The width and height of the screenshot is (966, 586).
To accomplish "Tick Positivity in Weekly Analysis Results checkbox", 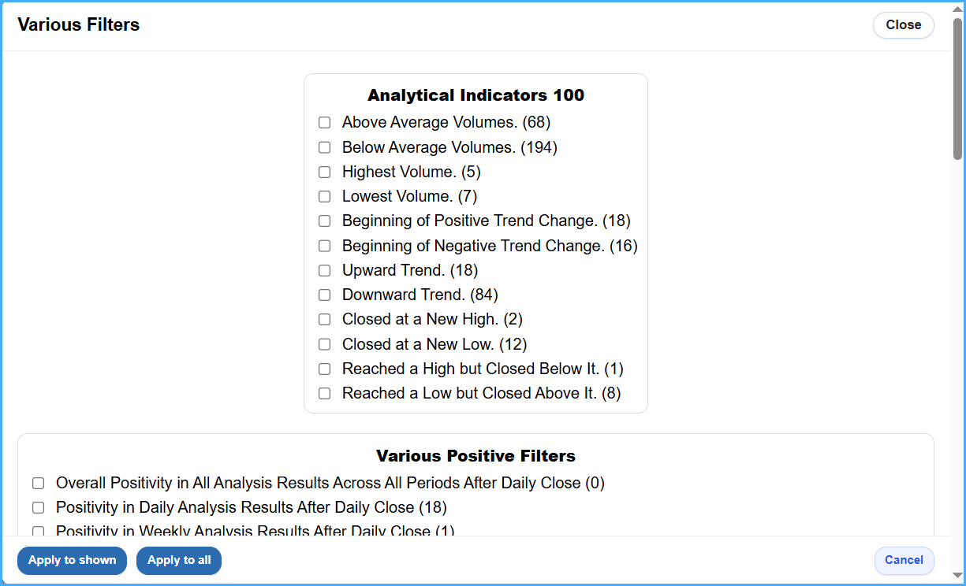I will 38,532.
